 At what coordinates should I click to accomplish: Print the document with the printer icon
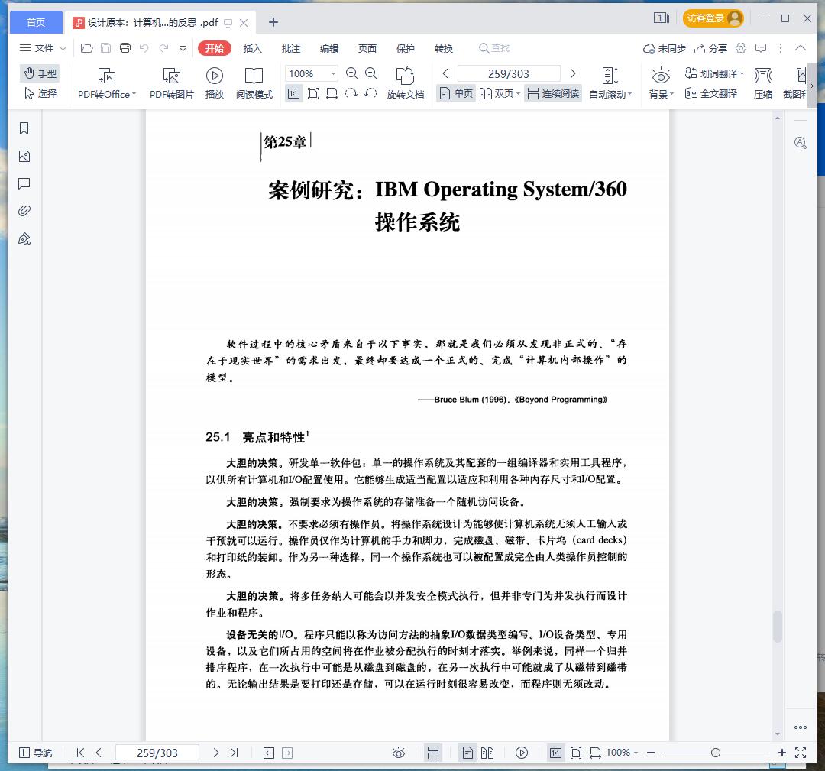125,48
